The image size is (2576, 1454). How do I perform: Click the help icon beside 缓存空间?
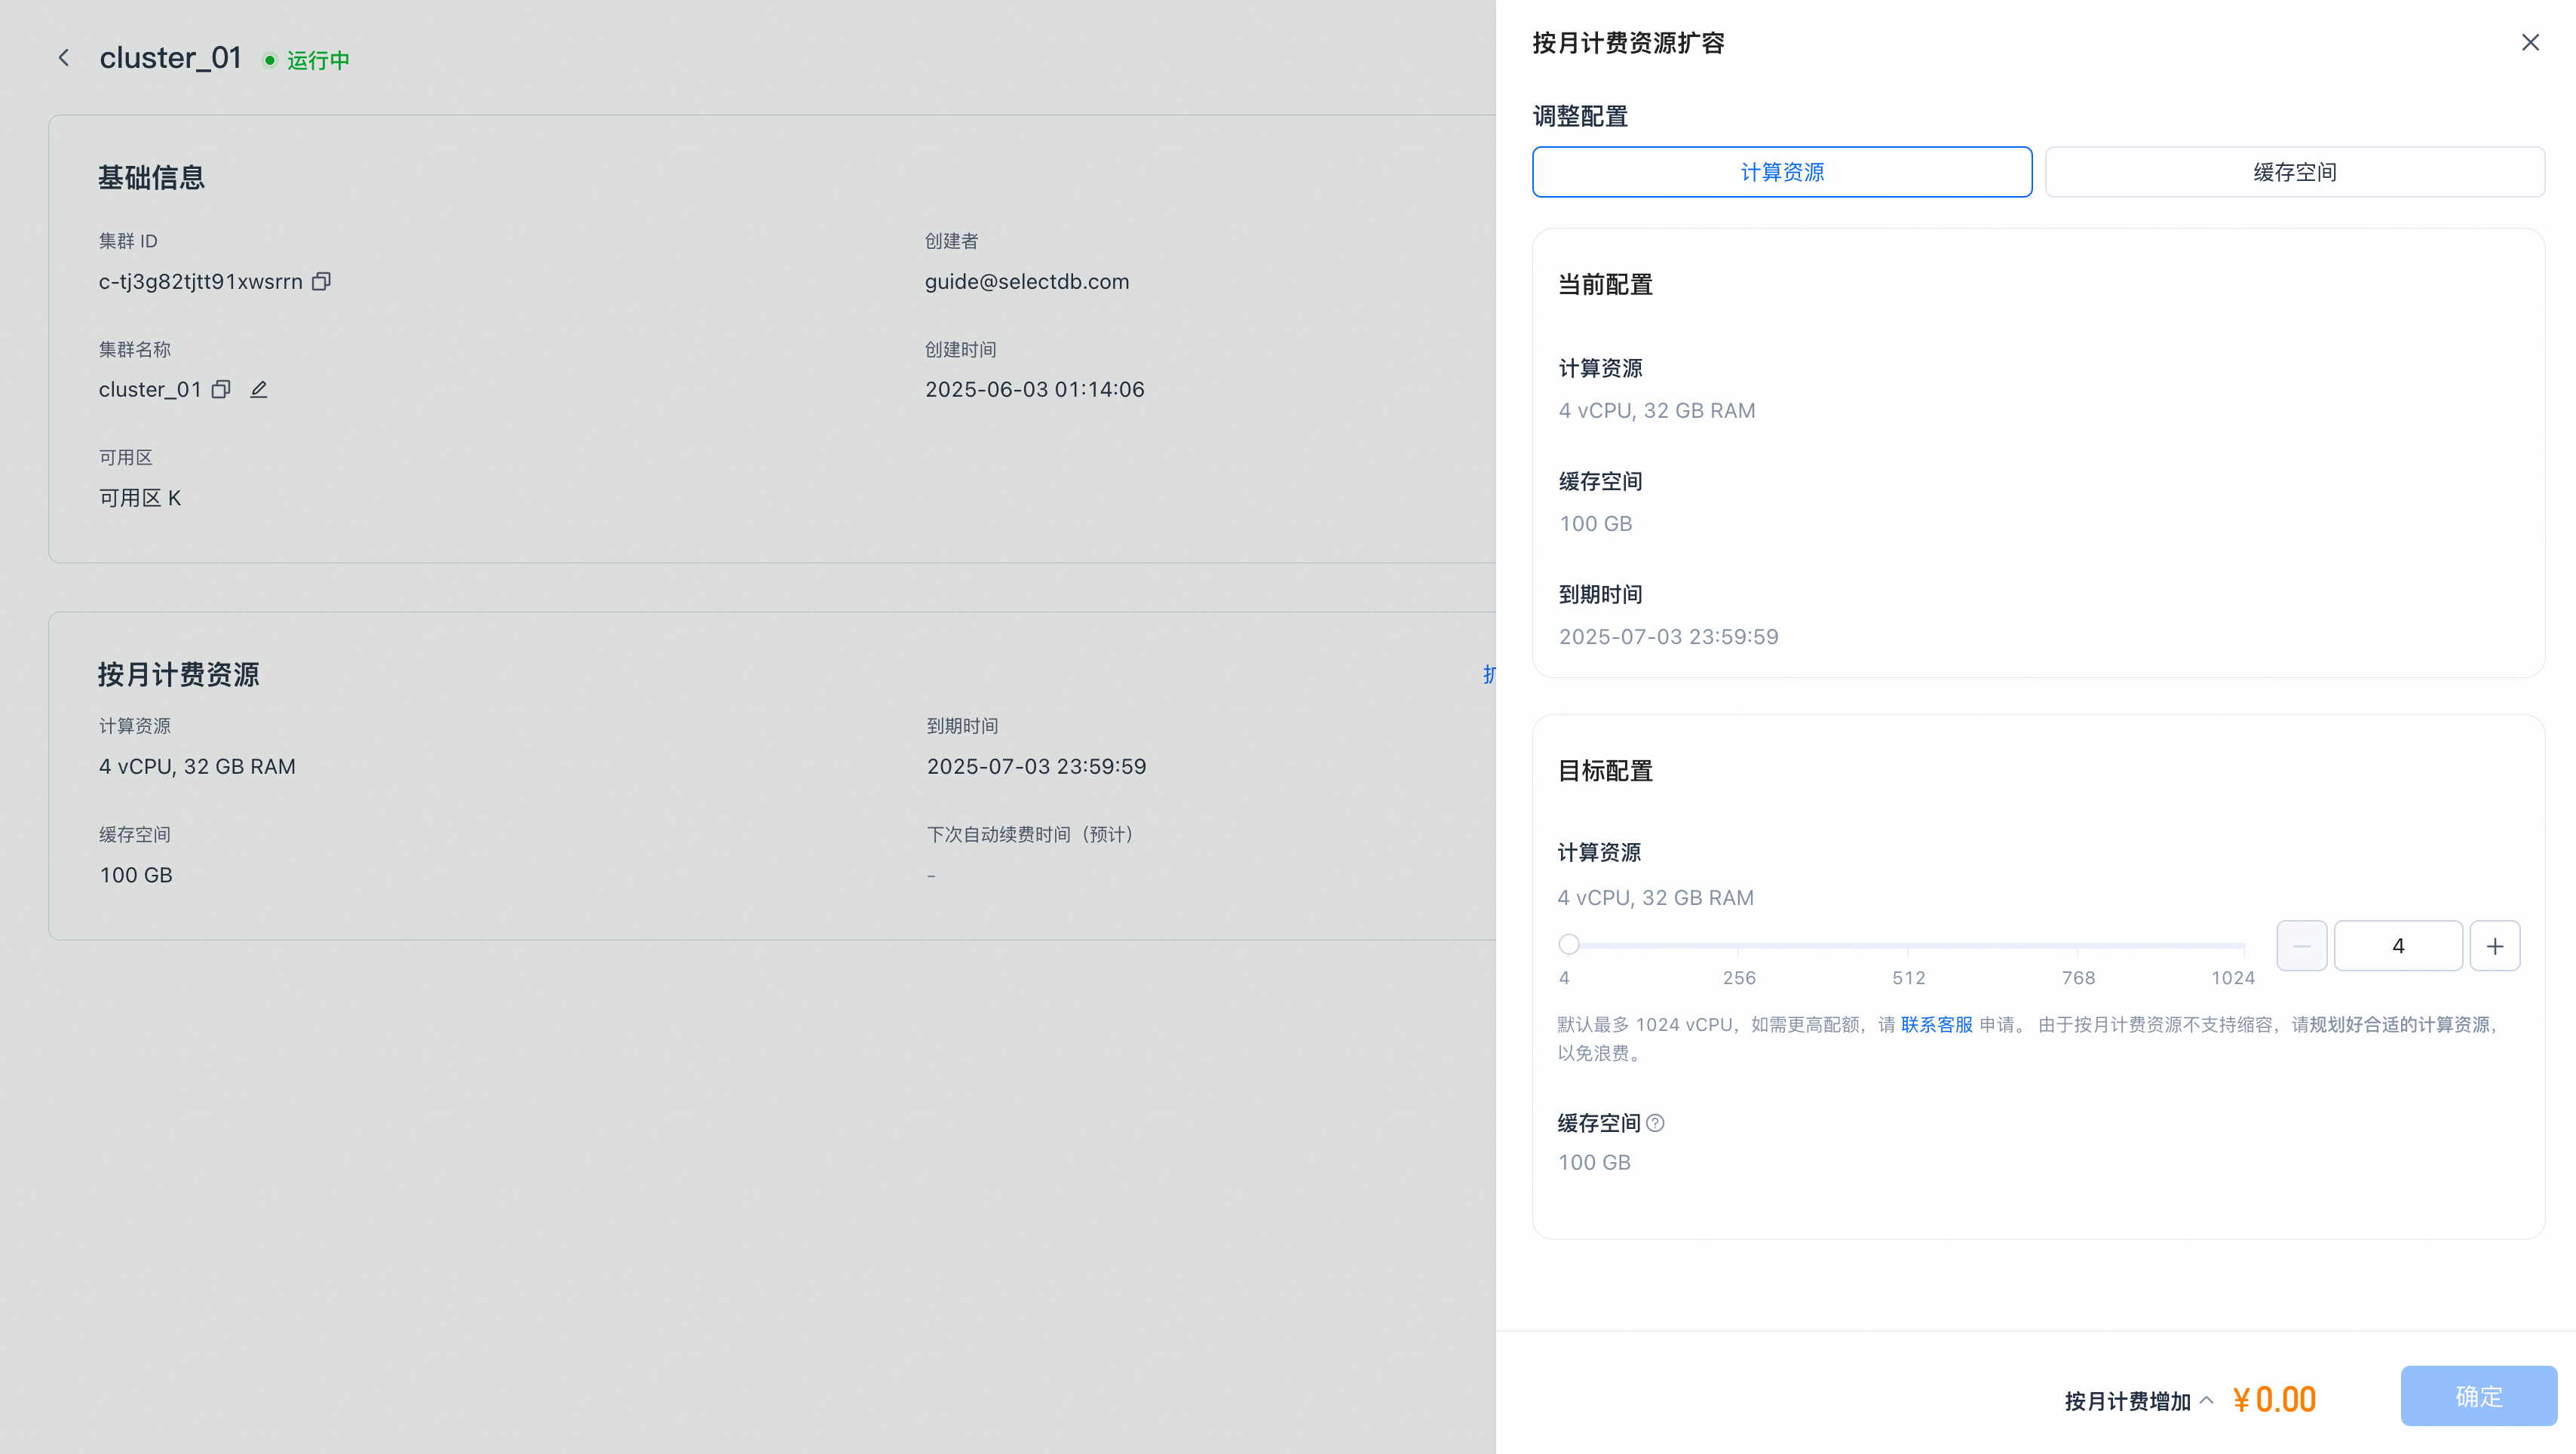(1656, 1123)
